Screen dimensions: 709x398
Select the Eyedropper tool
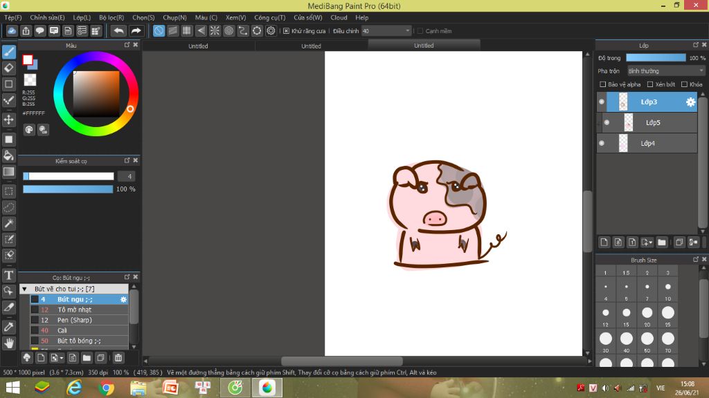point(8,327)
